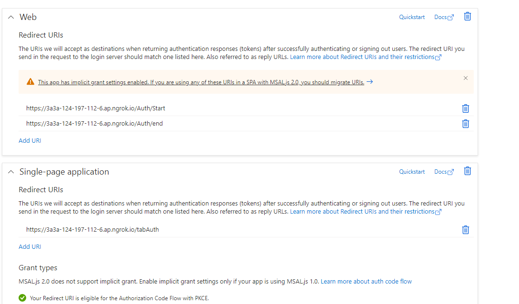The width and height of the screenshot is (519, 304).
Task: Remove the Single-page application platform via trash icon
Action: tap(467, 170)
